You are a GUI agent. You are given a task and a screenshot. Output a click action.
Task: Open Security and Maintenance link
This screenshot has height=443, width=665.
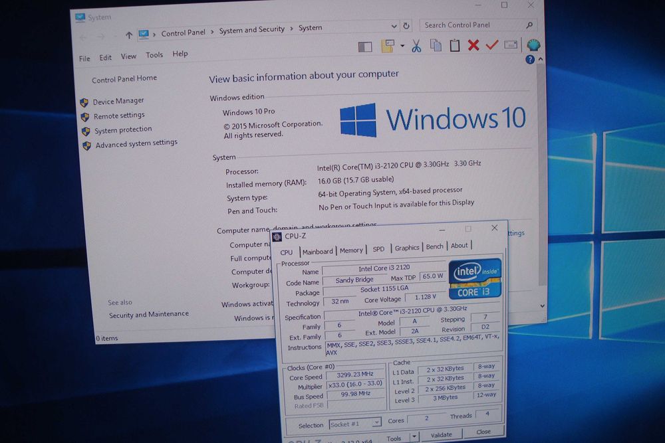pos(149,314)
